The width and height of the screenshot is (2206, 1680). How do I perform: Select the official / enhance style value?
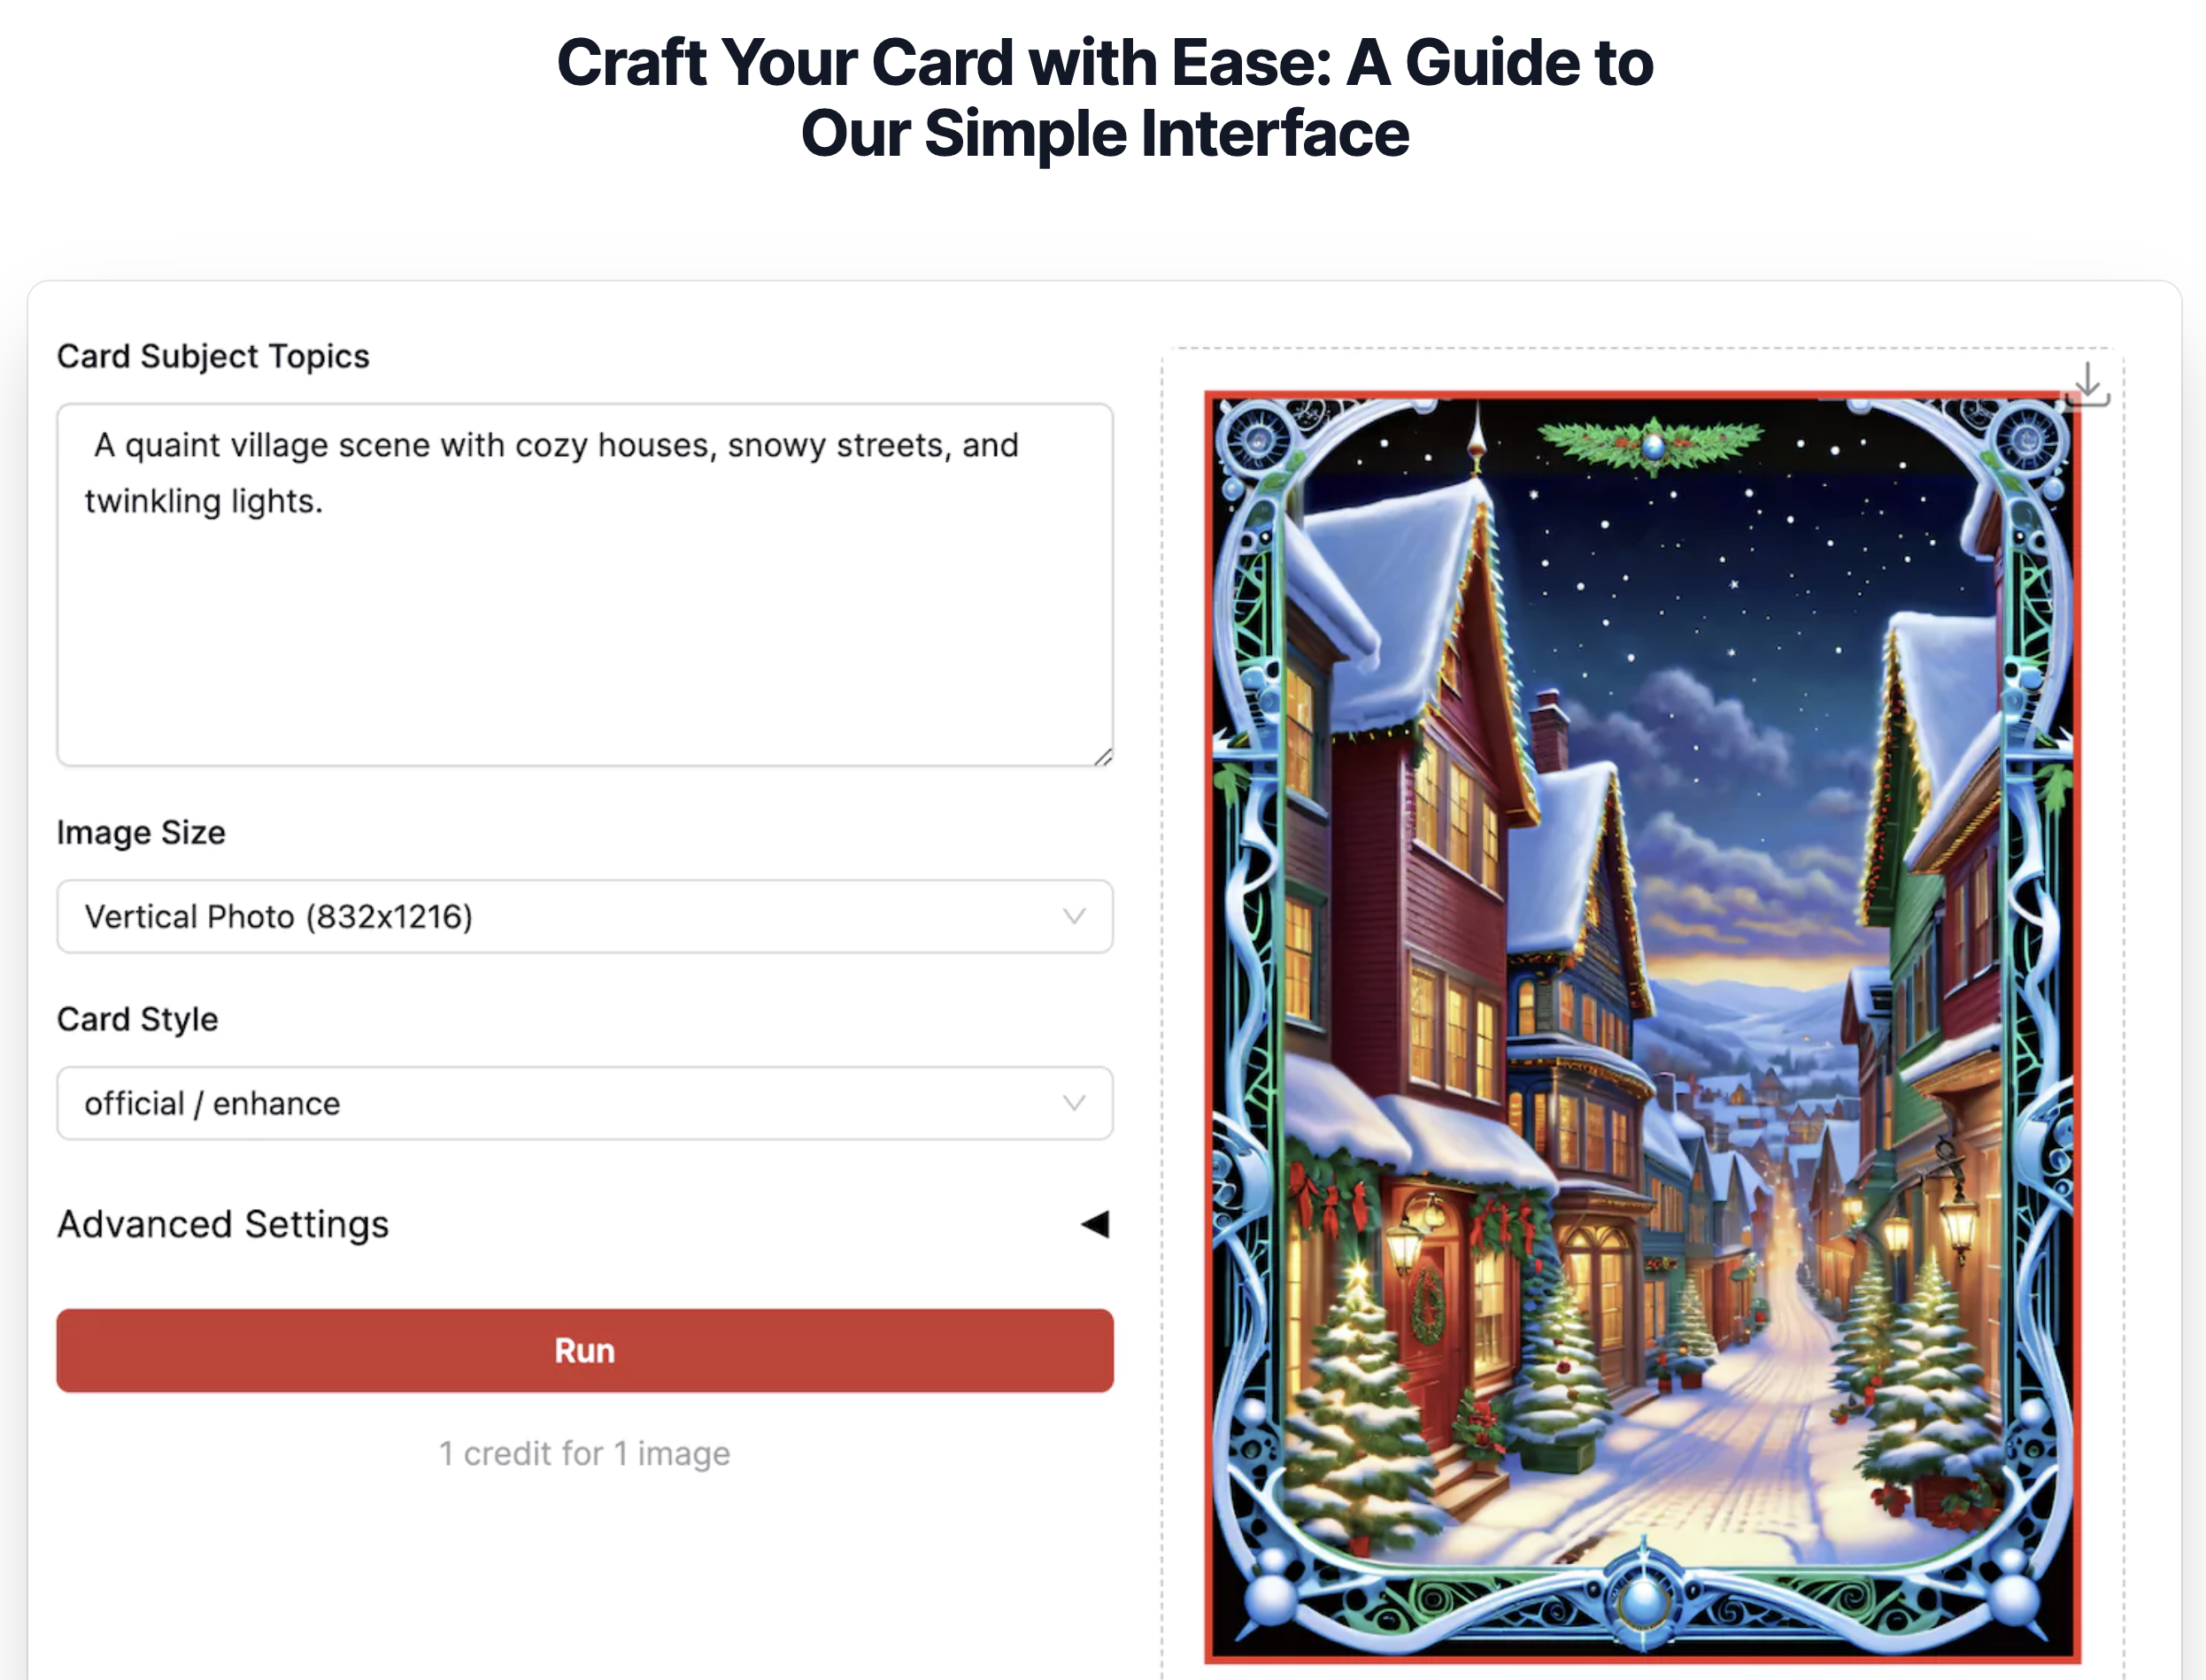click(x=213, y=1103)
